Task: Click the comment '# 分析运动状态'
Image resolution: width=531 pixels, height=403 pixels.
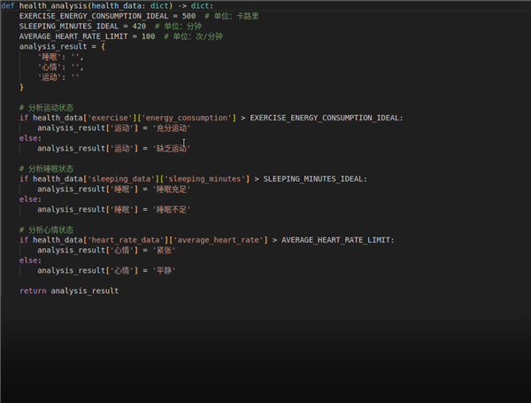Action: pos(46,107)
